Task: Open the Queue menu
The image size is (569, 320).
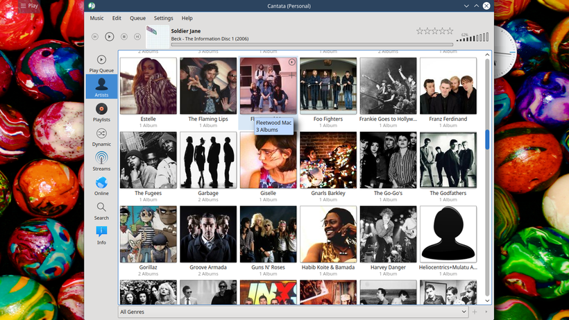Action: [137, 18]
